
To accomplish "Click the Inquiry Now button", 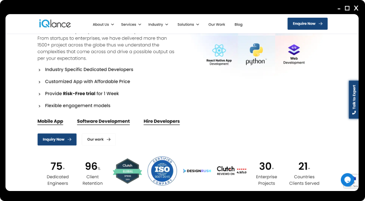I will coord(57,140).
